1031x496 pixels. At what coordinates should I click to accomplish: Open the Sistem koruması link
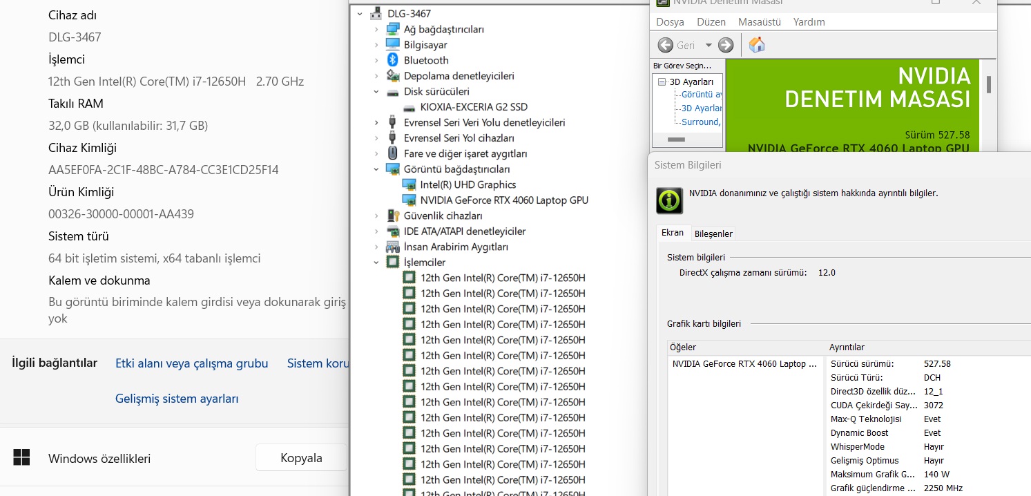tap(318, 363)
